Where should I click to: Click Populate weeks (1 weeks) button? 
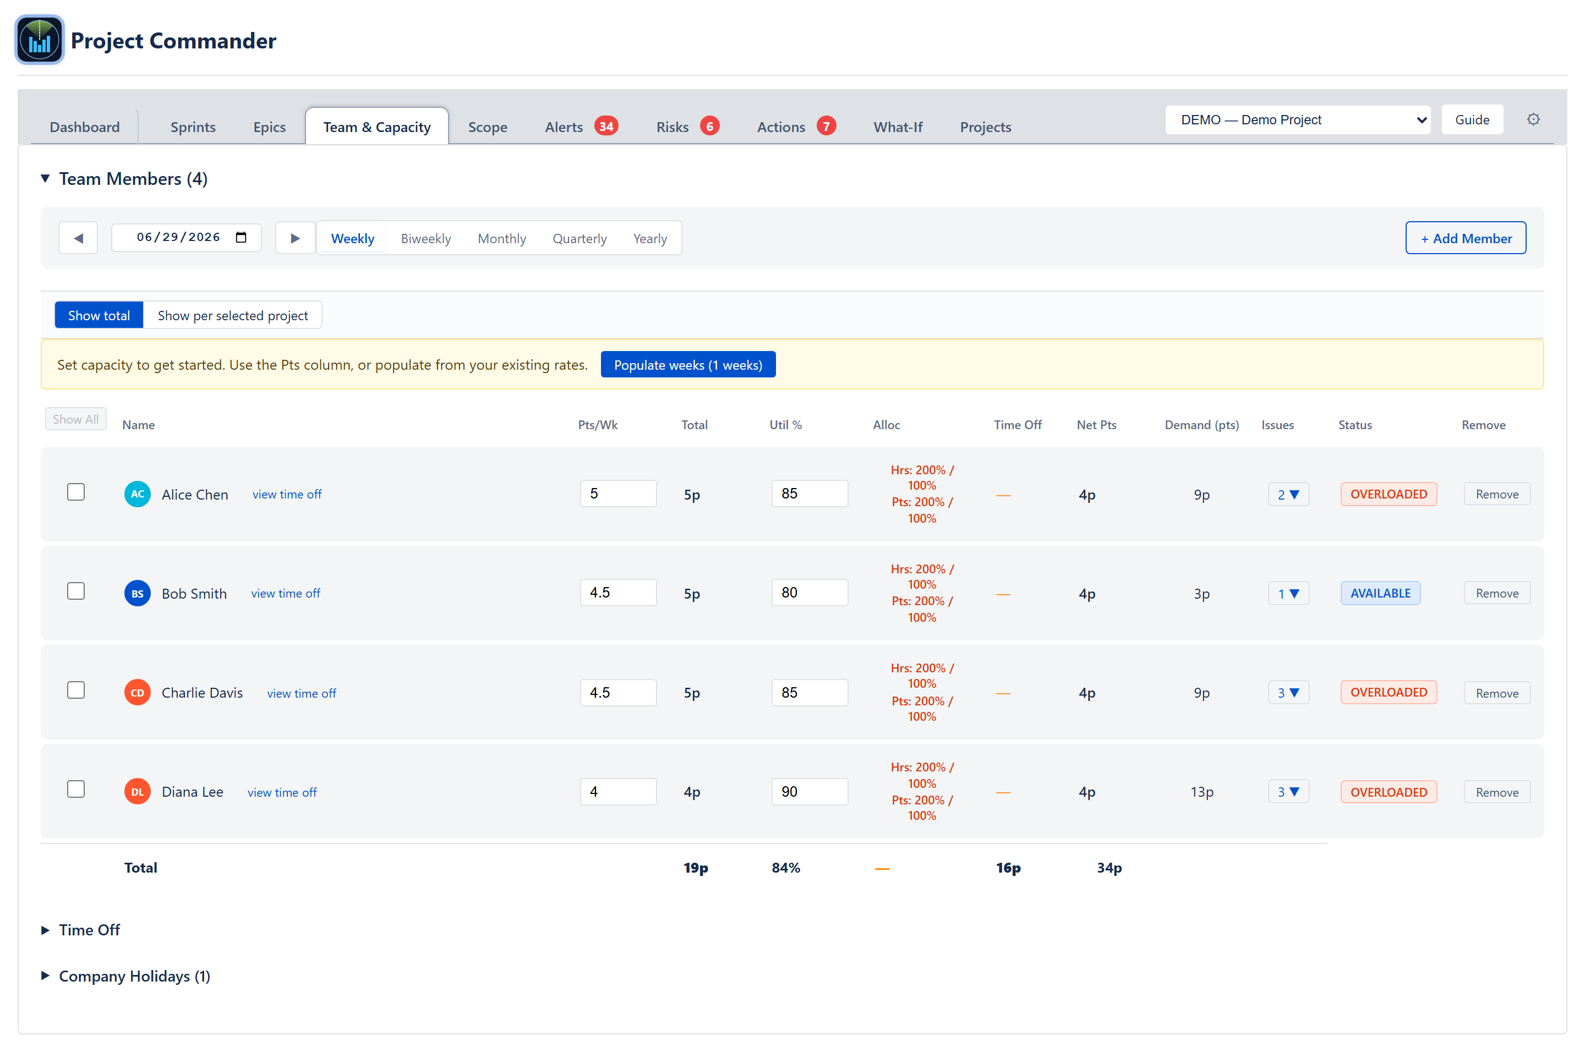688,365
